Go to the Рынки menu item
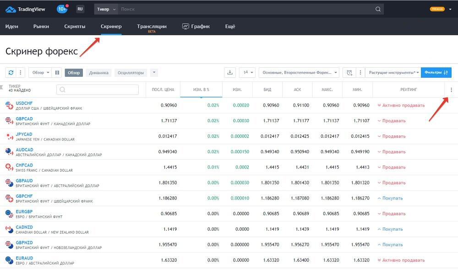 [x=41, y=27]
